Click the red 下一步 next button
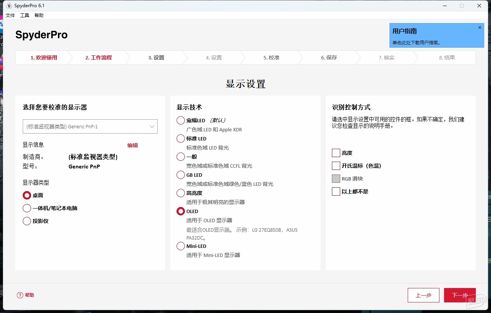 [460, 295]
